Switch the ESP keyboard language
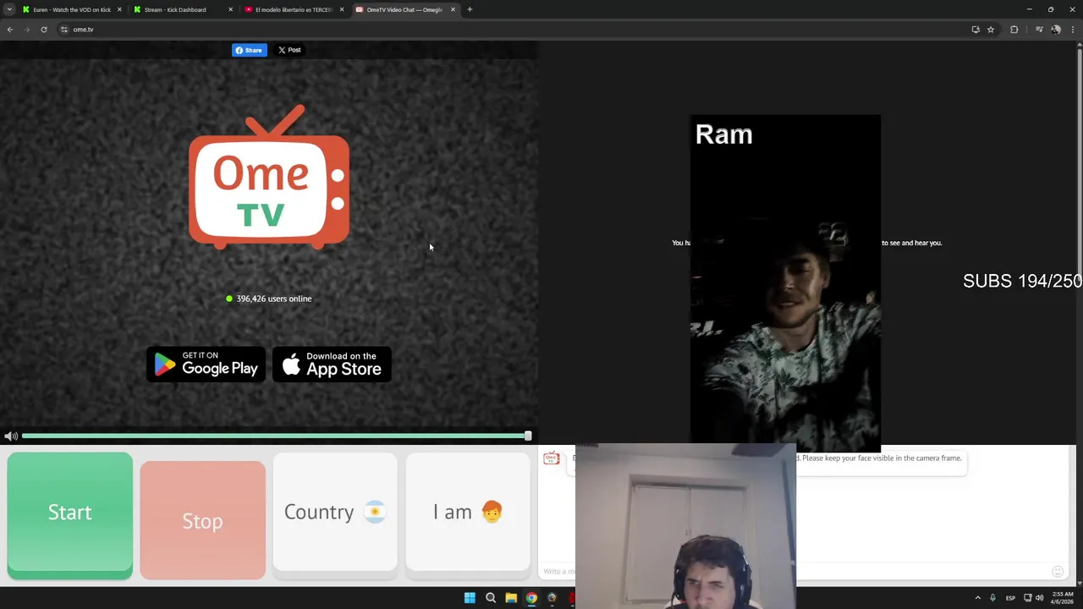 pos(1010,598)
